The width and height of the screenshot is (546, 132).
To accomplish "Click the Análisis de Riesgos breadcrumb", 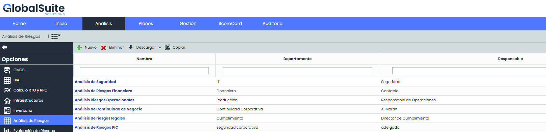I will click(21, 36).
